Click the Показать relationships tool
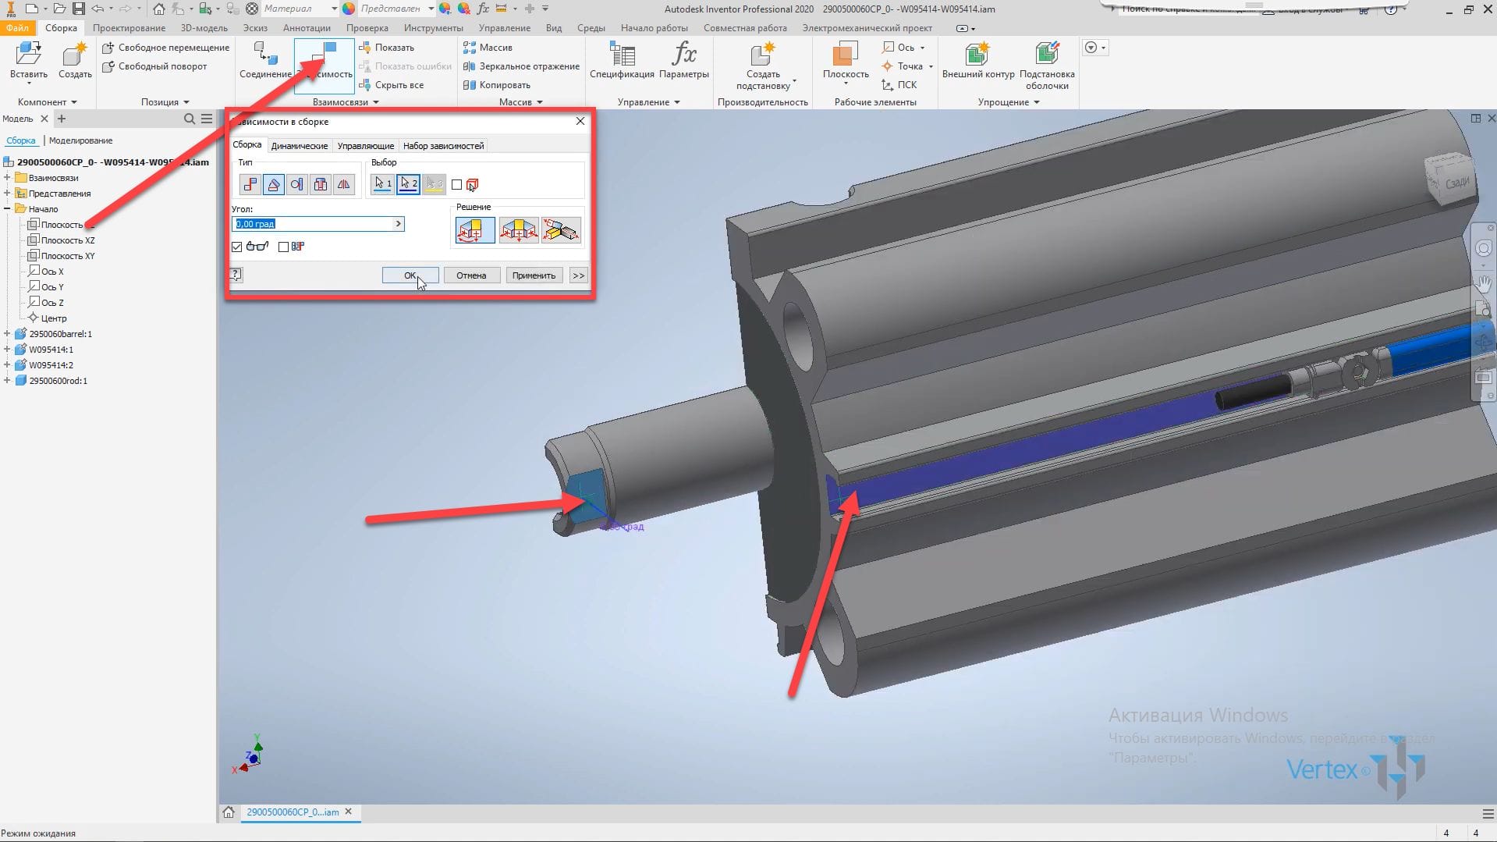The image size is (1497, 842). (x=386, y=48)
